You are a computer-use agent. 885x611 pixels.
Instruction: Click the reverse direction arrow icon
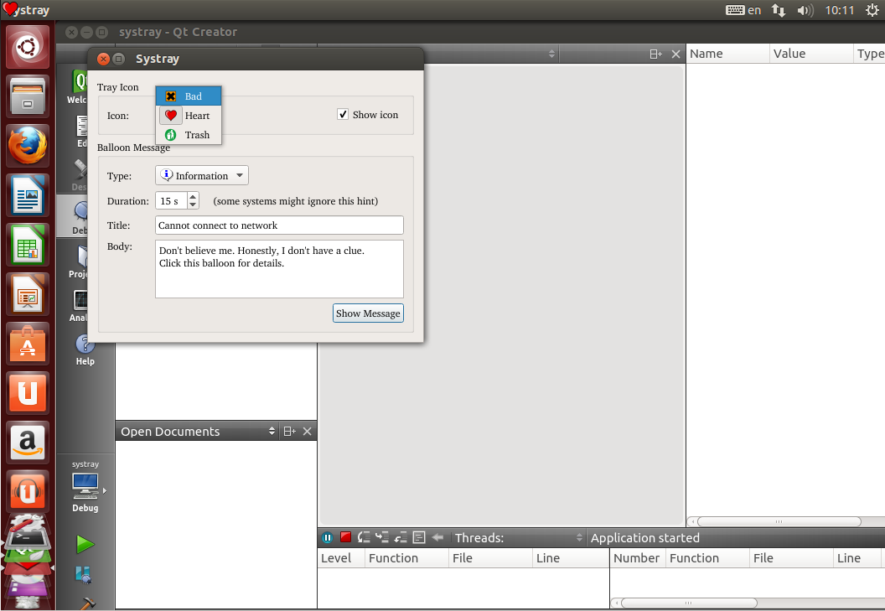[x=437, y=537]
